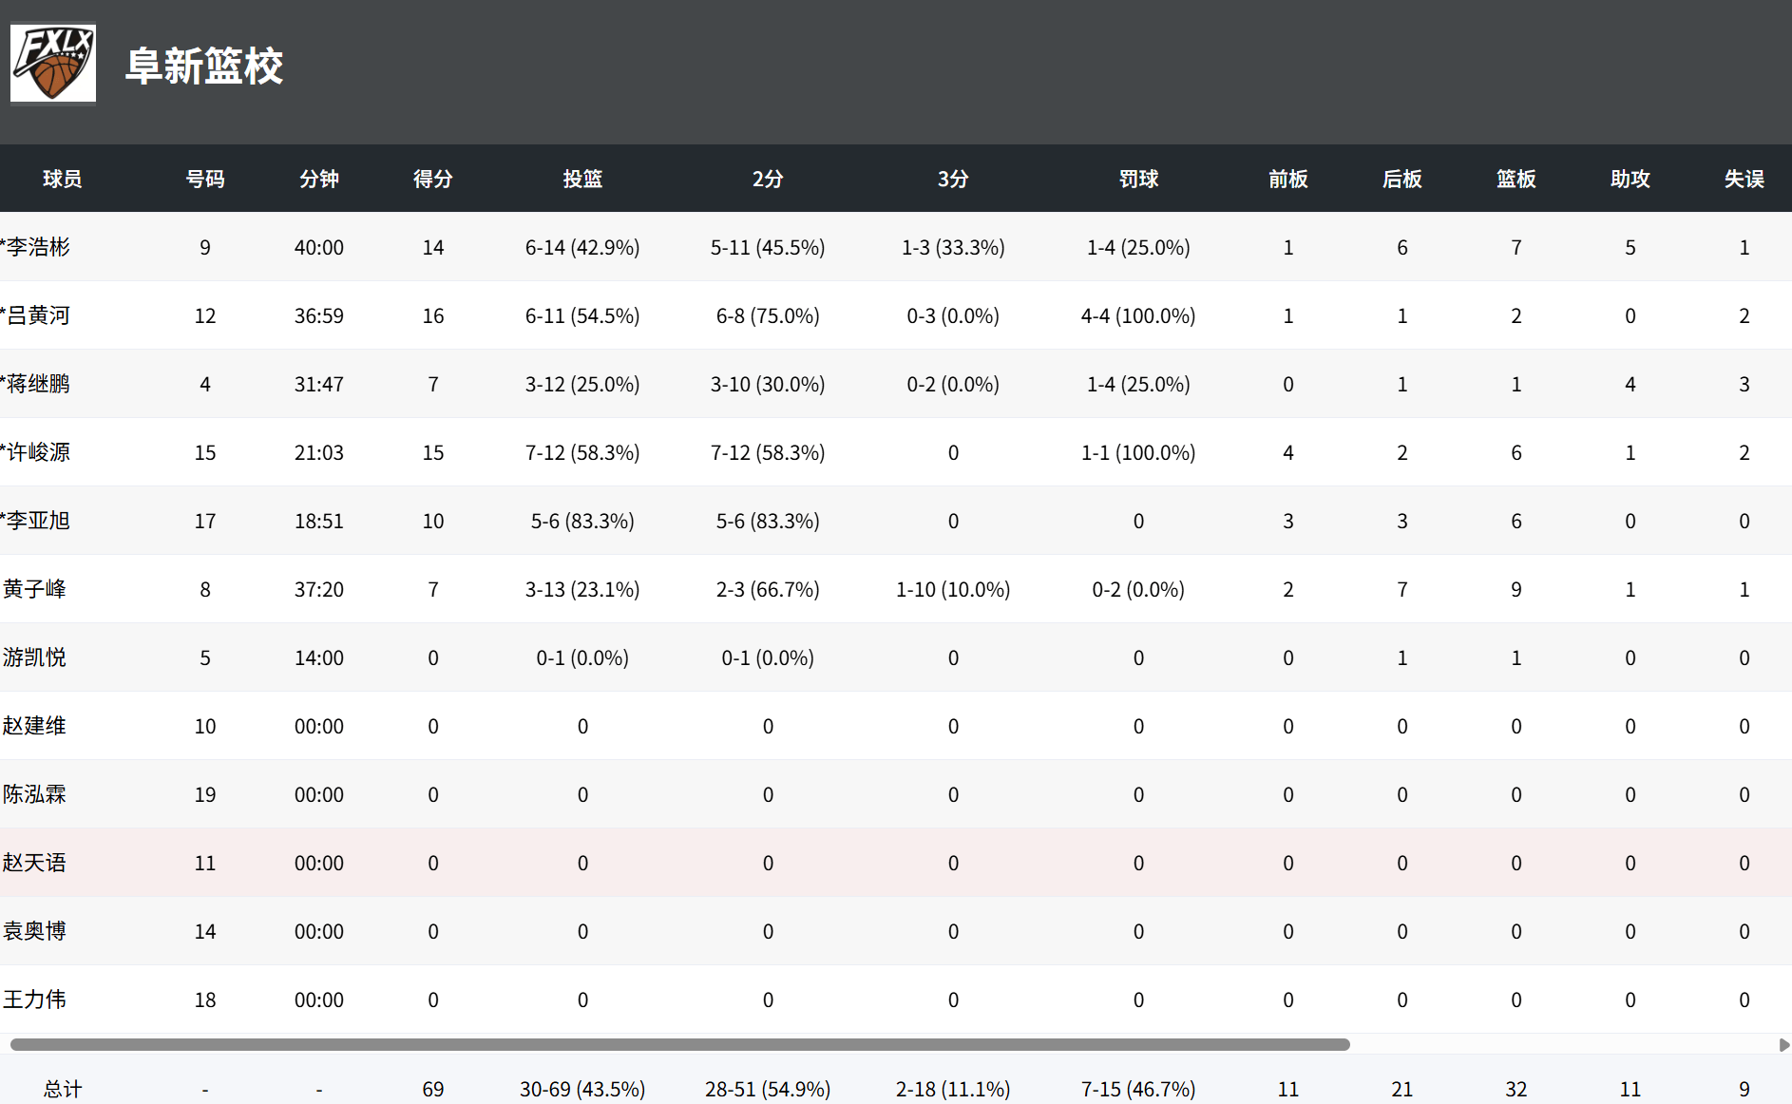Click 陈泓霖's jersey number 19

click(205, 795)
